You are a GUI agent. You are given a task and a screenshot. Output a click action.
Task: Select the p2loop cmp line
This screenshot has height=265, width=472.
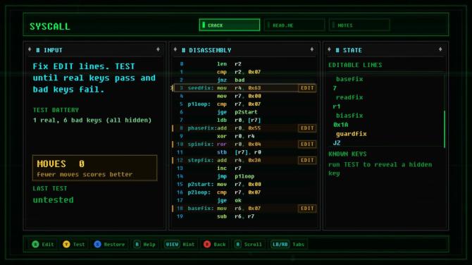coord(244,192)
